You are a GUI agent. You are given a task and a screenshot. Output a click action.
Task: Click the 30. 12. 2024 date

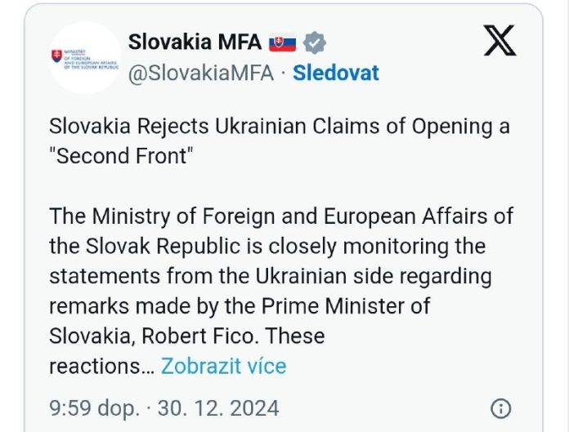pos(219,408)
